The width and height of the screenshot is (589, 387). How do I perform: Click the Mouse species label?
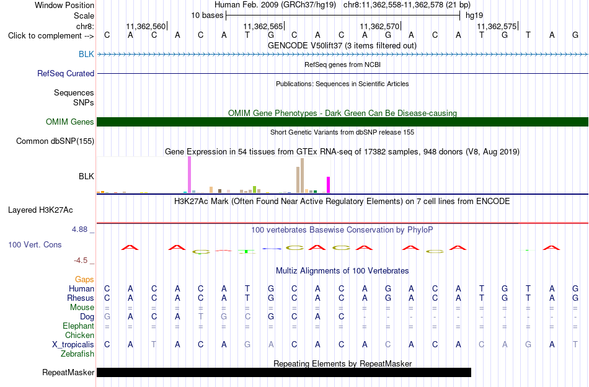(82, 308)
